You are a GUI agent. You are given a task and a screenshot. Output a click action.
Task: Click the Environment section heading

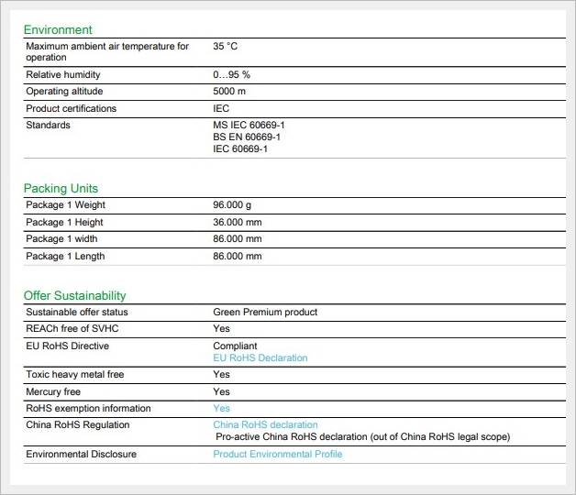[x=58, y=29]
